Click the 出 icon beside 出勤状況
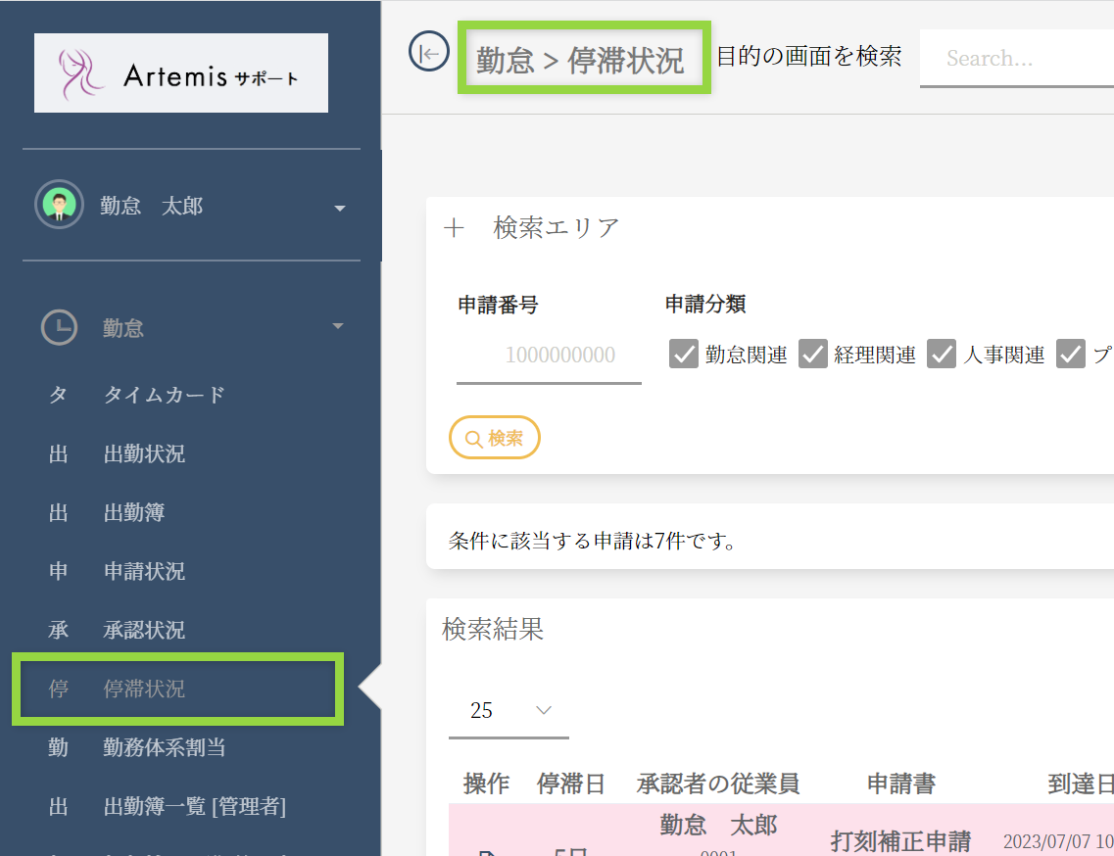 pyautogui.click(x=59, y=454)
